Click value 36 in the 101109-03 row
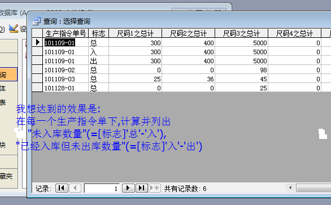331x205 pixels. 189,78
